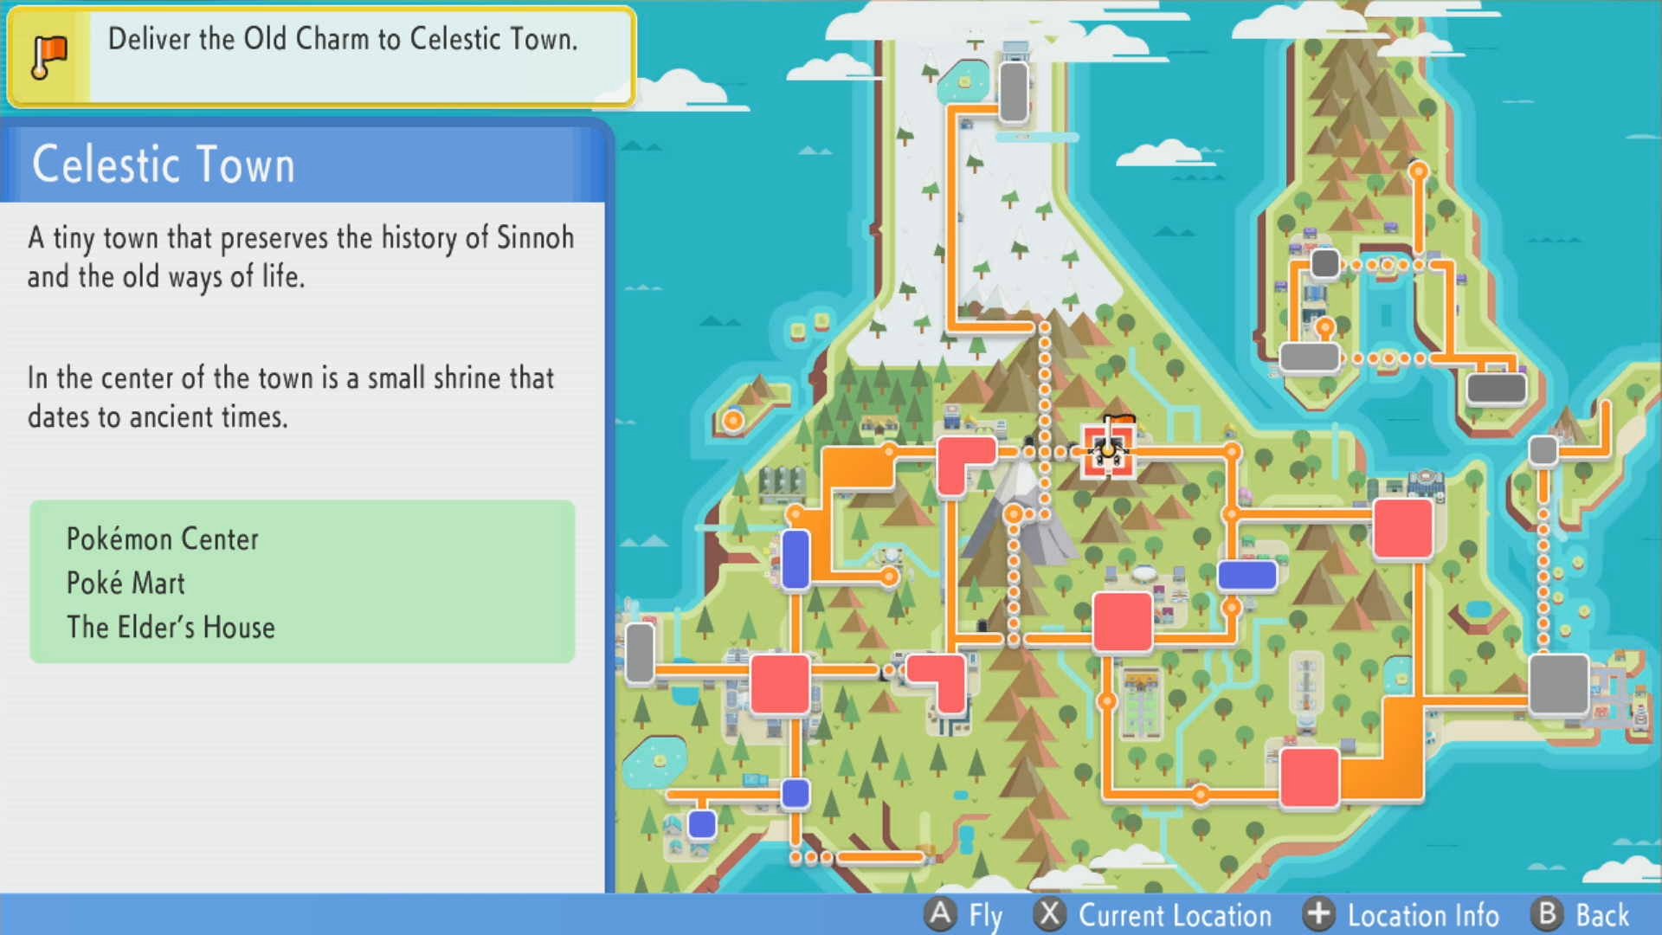
Task: Click the X Current Location prompt
Action: 1153,914
